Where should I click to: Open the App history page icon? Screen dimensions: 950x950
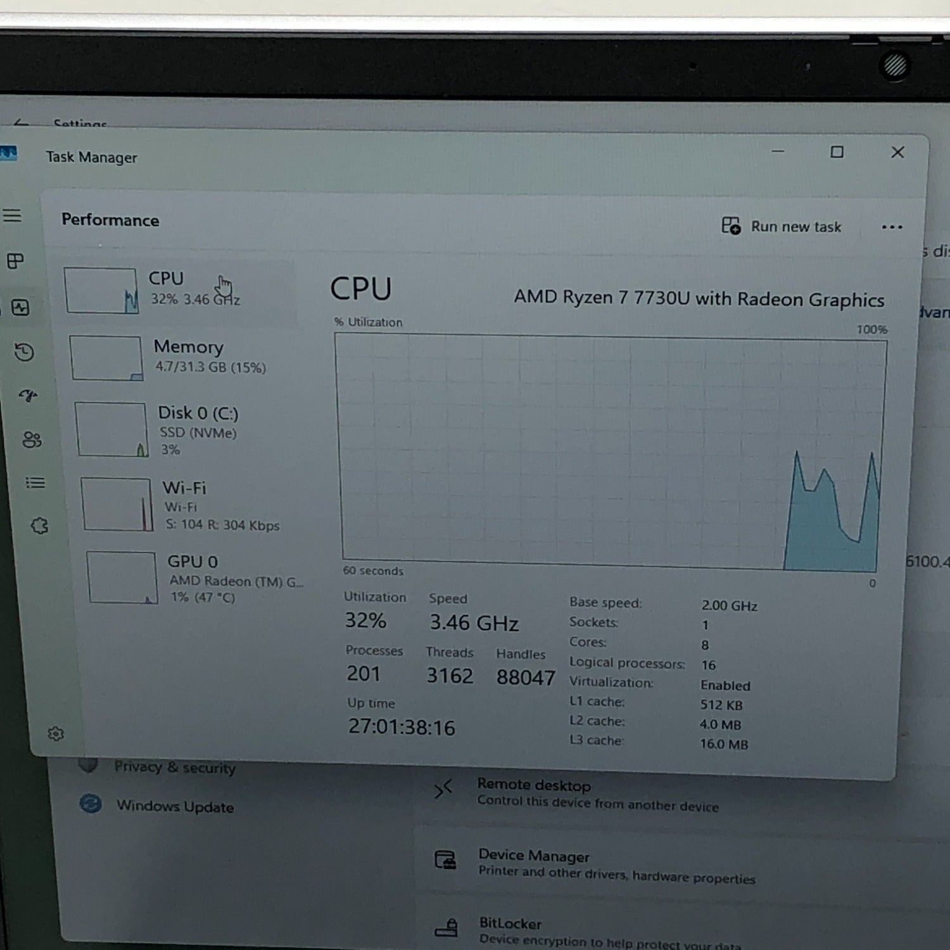point(24,352)
